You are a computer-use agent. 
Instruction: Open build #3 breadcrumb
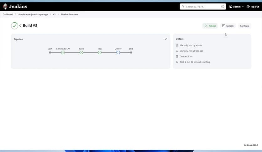click(54, 14)
